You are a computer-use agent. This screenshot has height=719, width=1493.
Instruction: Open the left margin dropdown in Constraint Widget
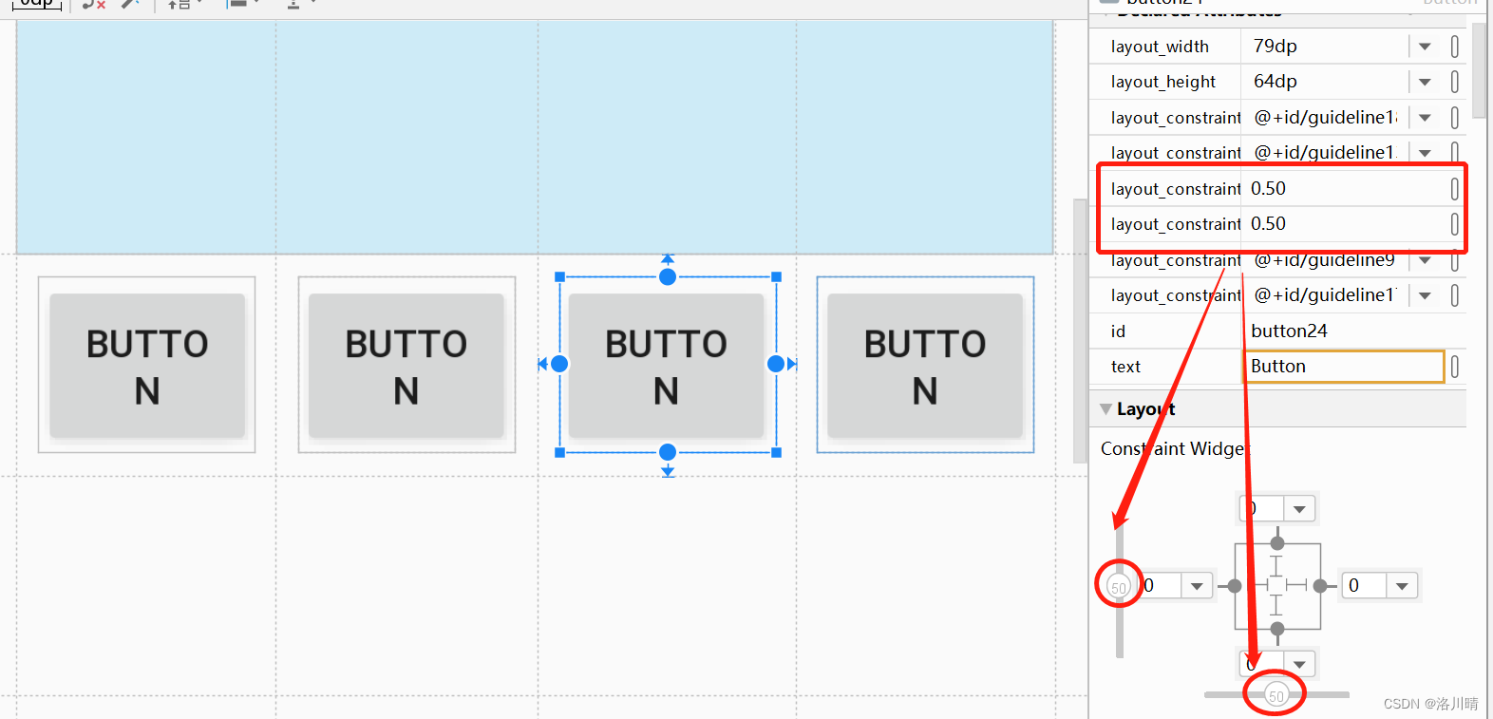coord(1199,585)
